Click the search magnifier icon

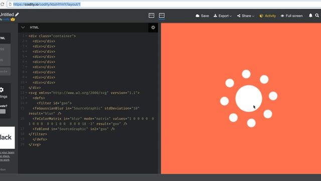317,16
